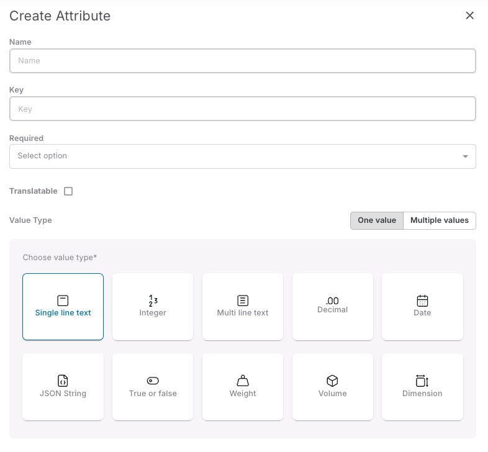Choose the Integer value type icon
Viewport: 488px width, 452px height.
153,301
